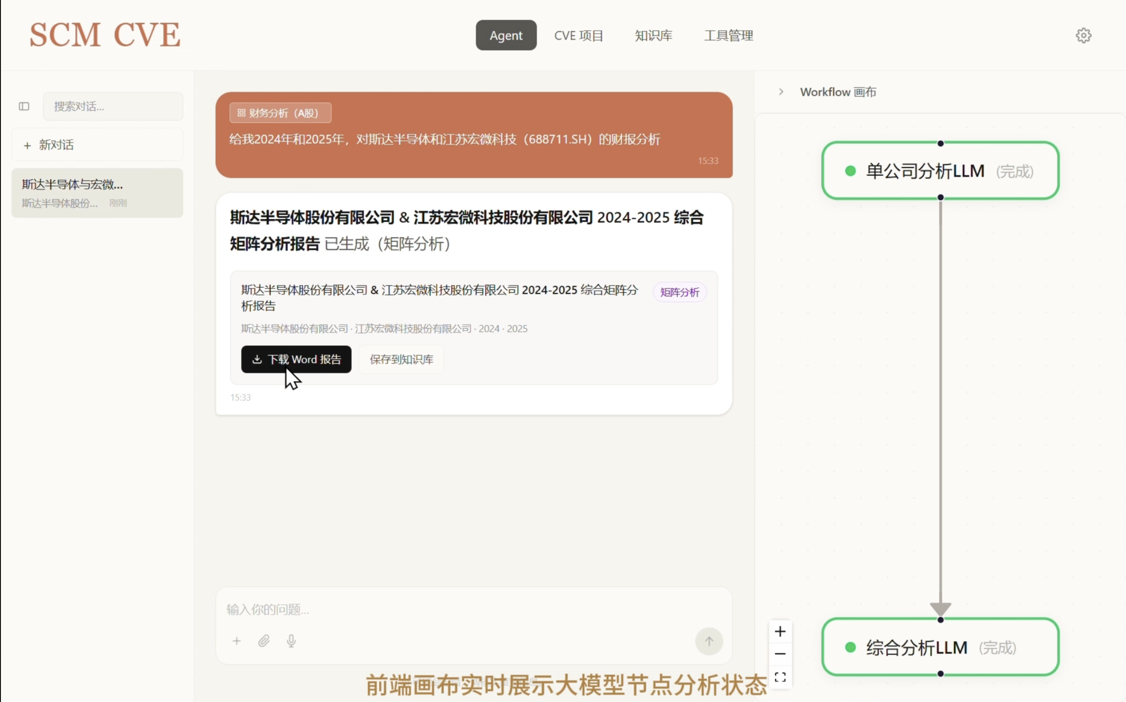Select the 单公司分析LLM workflow node
This screenshot has width=1126, height=702.
(x=940, y=171)
